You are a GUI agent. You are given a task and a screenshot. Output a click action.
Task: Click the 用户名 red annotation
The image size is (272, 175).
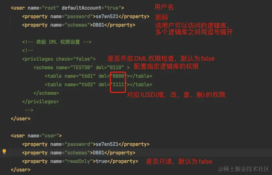point(164,7)
